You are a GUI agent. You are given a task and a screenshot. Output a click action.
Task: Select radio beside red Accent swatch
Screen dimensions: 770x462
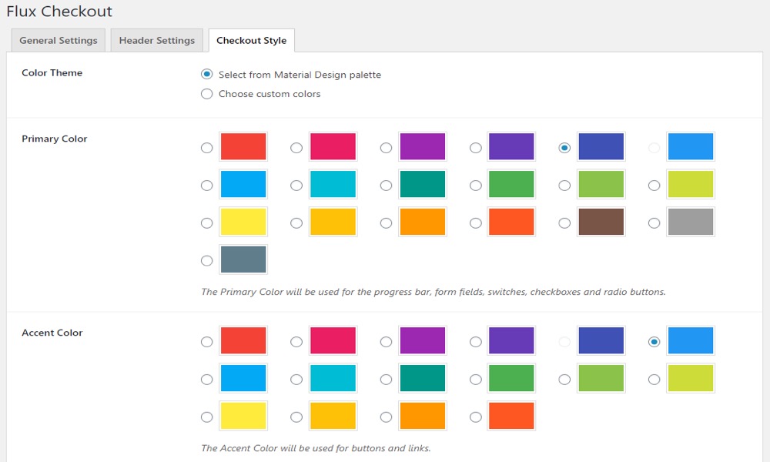click(x=206, y=342)
